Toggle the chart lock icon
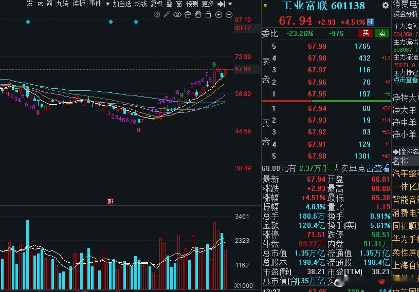The height and width of the screenshot is (292, 419). click(x=208, y=15)
